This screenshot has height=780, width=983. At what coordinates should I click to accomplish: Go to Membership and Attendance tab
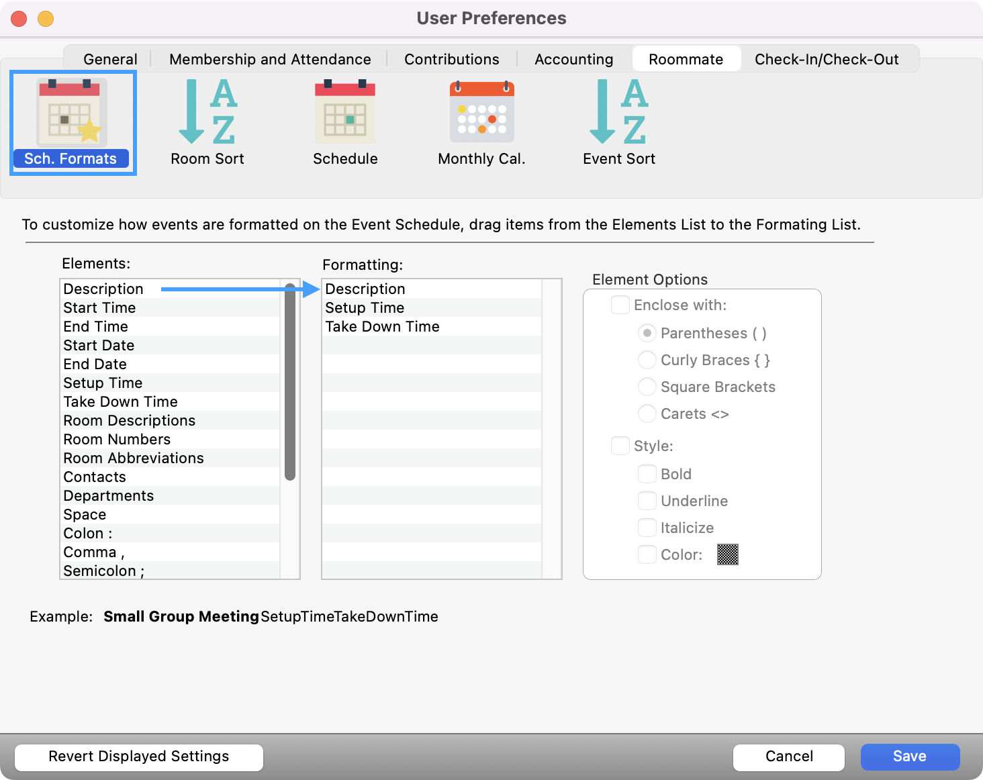click(x=270, y=59)
